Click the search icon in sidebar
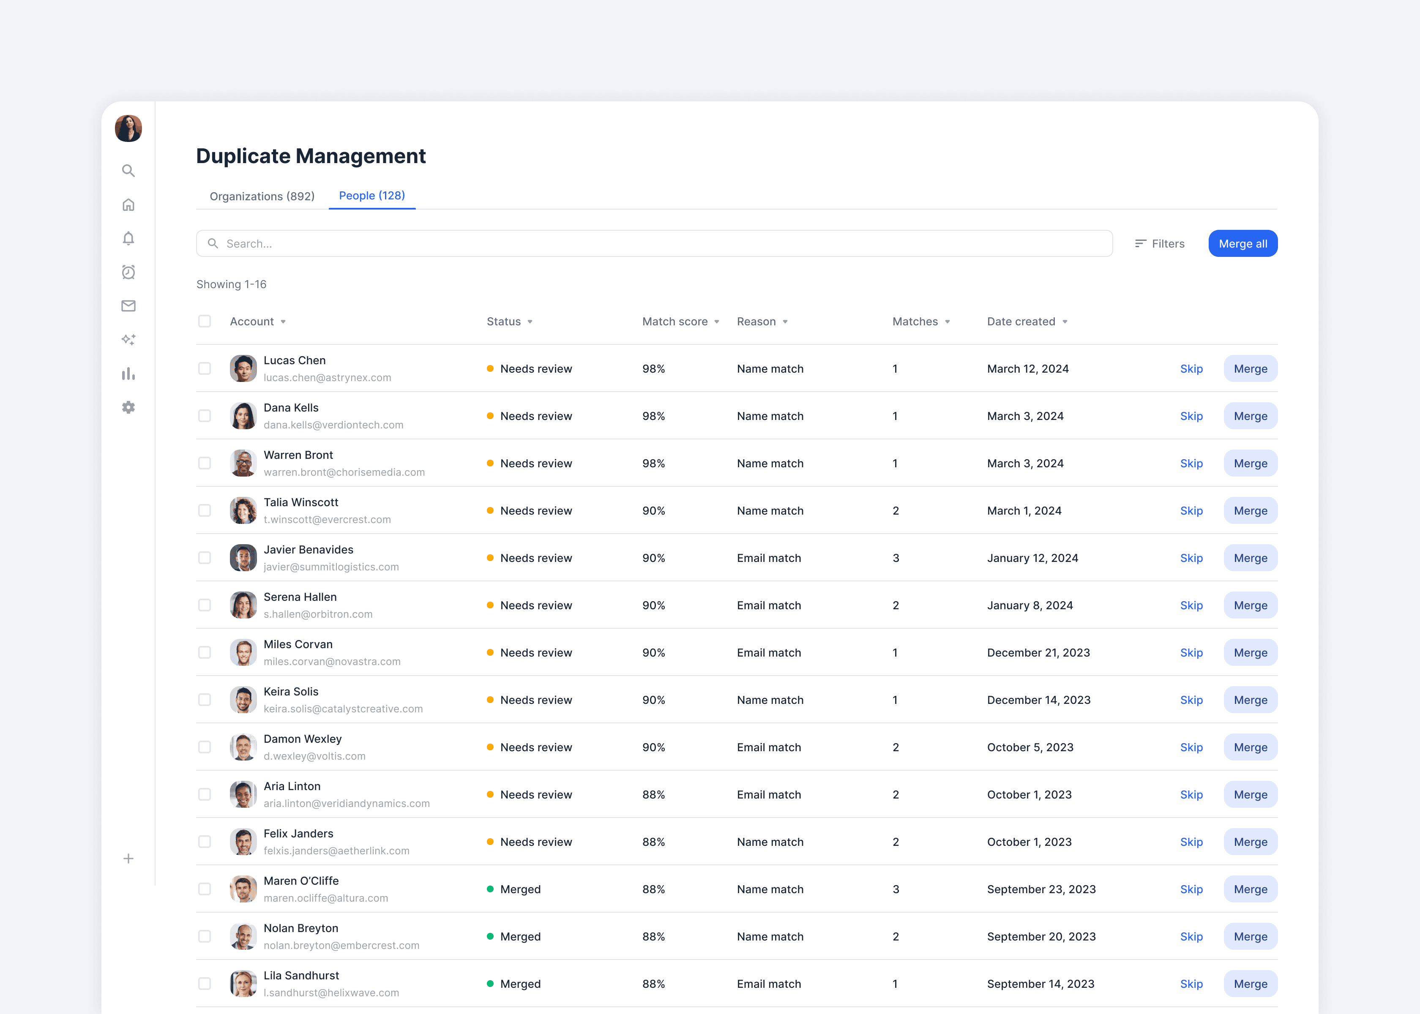The height and width of the screenshot is (1014, 1420). point(128,170)
